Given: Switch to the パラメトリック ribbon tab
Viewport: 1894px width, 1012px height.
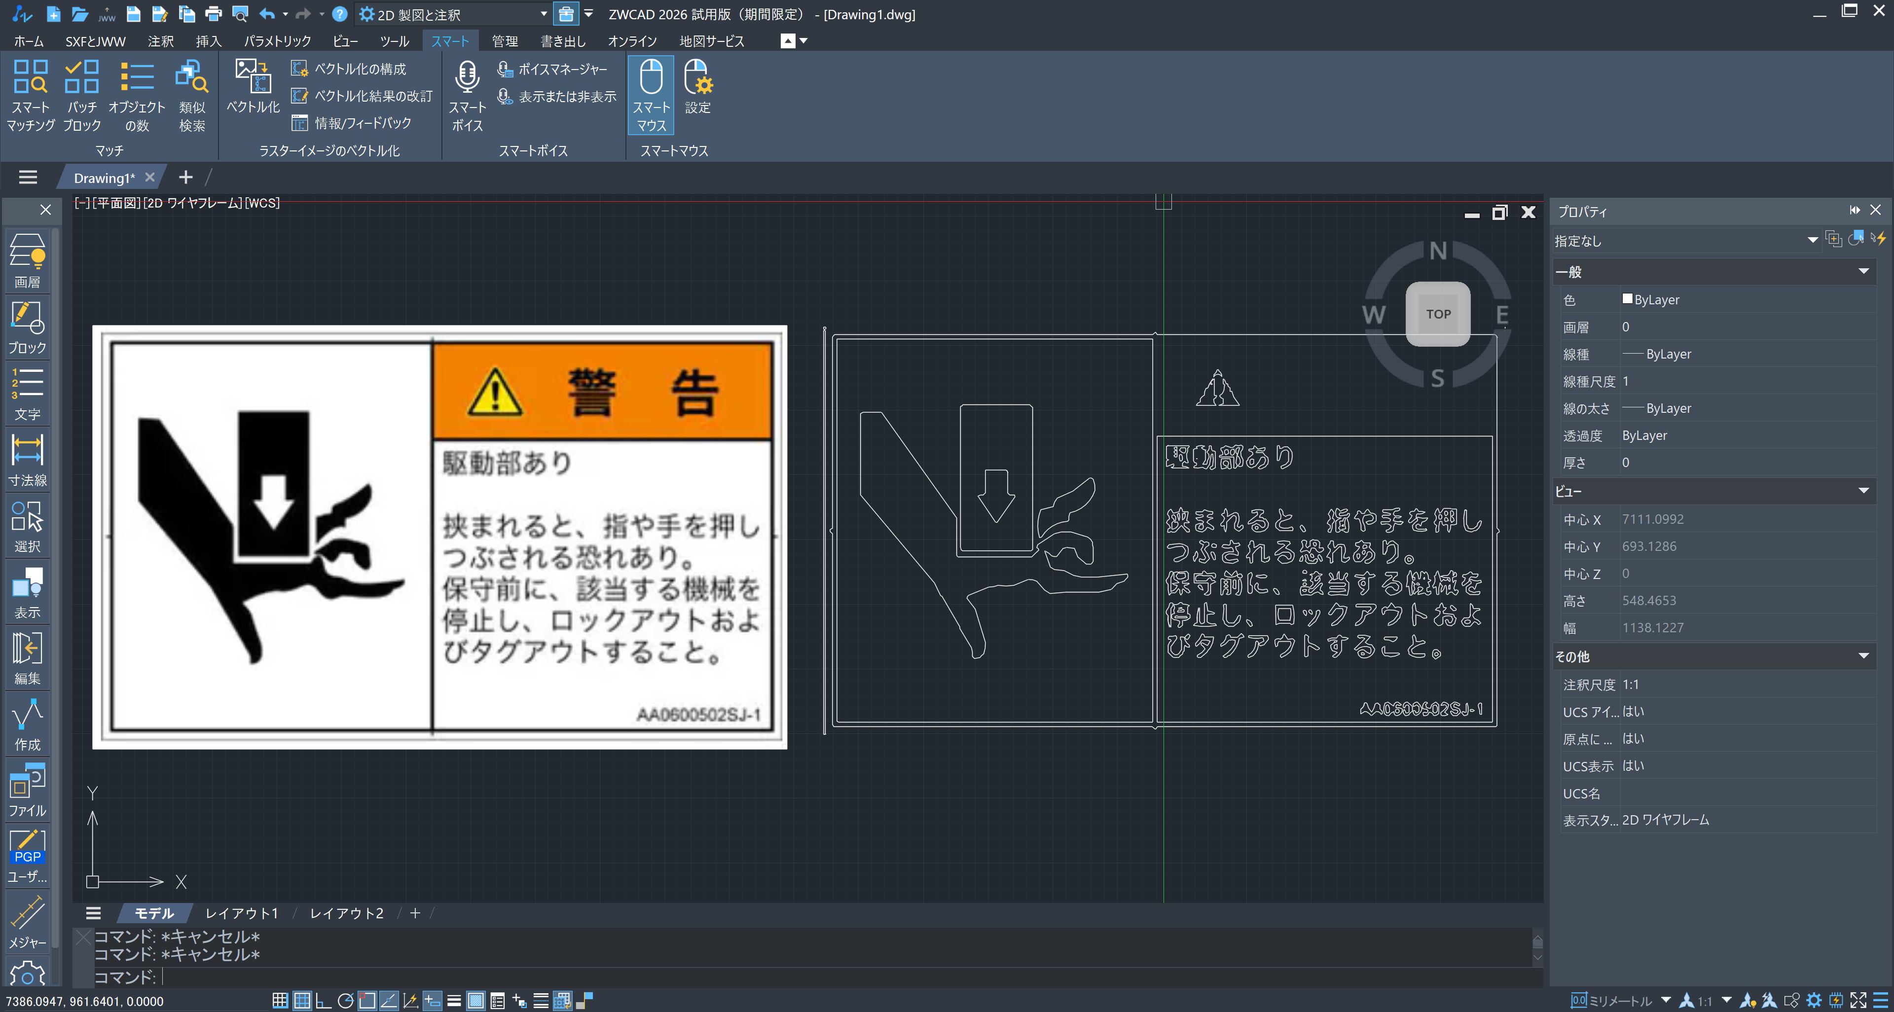Looking at the screenshot, I should (277, 41).
